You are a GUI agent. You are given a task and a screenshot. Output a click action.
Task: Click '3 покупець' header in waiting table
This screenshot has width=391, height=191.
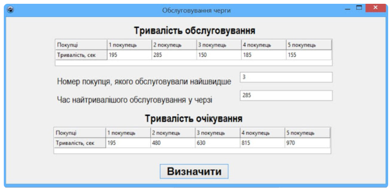(x=218, y=133)
